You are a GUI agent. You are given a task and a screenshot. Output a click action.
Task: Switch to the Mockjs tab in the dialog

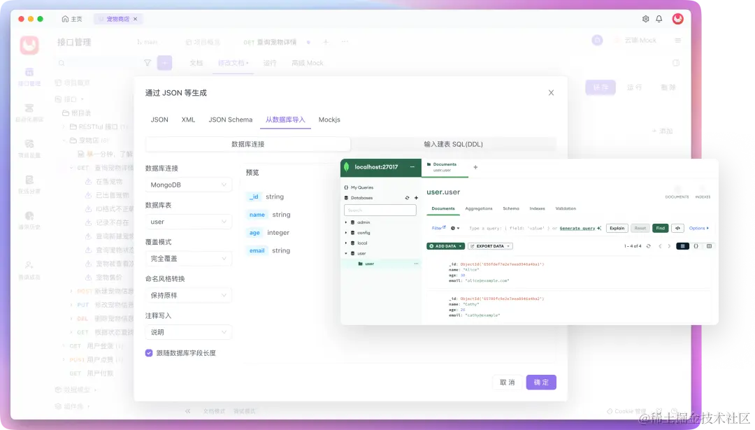point(329,120)
